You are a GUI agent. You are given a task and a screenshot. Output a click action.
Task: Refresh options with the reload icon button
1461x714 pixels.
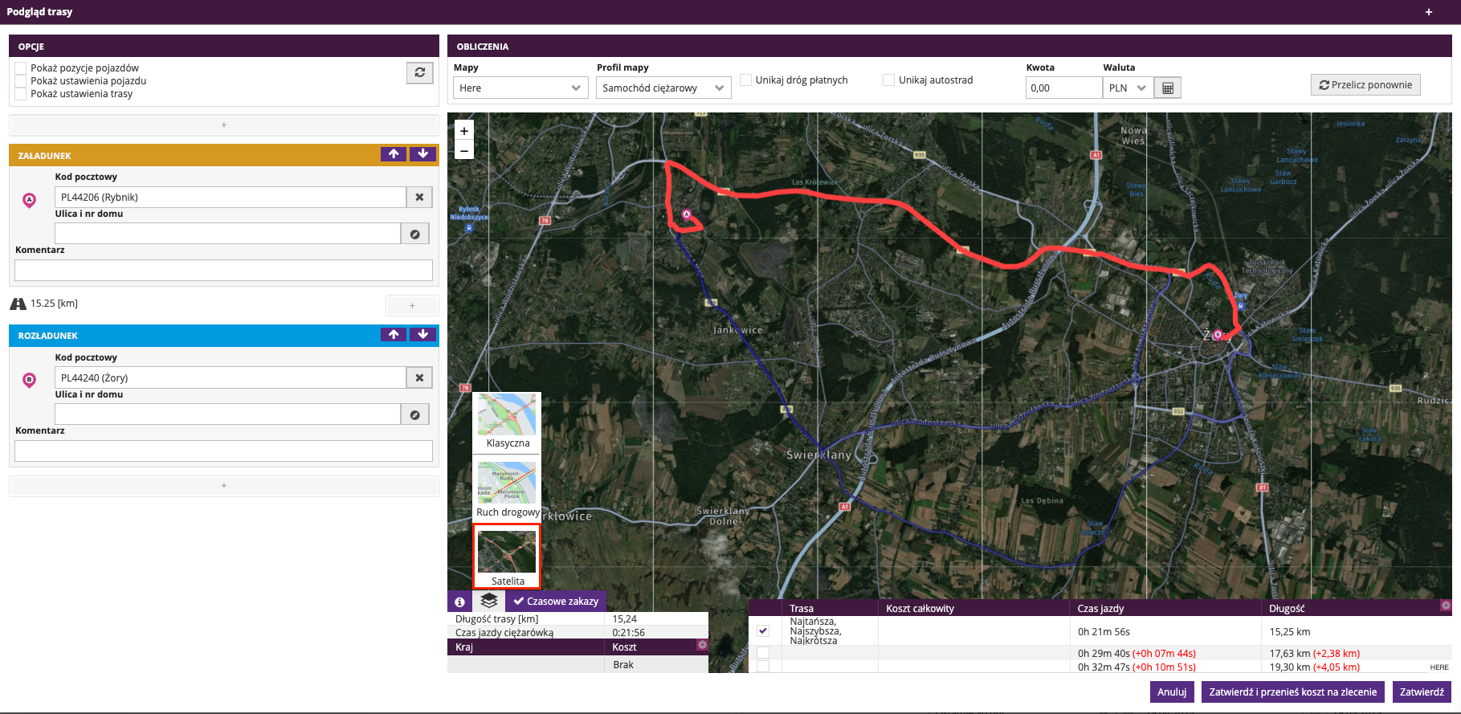point(419,73)
